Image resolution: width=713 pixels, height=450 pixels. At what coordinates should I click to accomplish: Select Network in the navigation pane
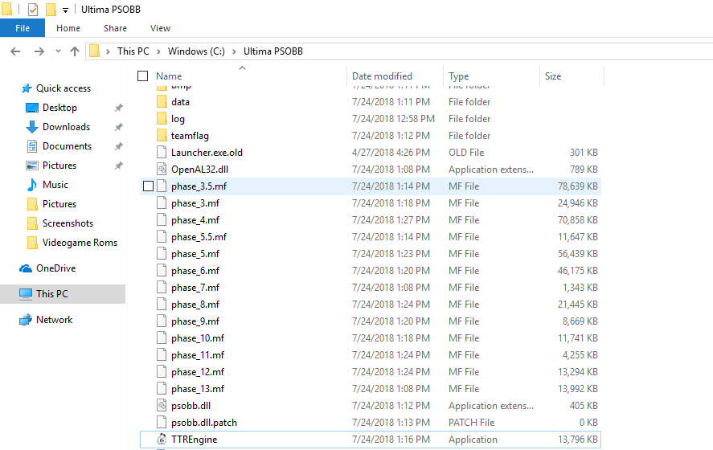(x=54, y=320)
